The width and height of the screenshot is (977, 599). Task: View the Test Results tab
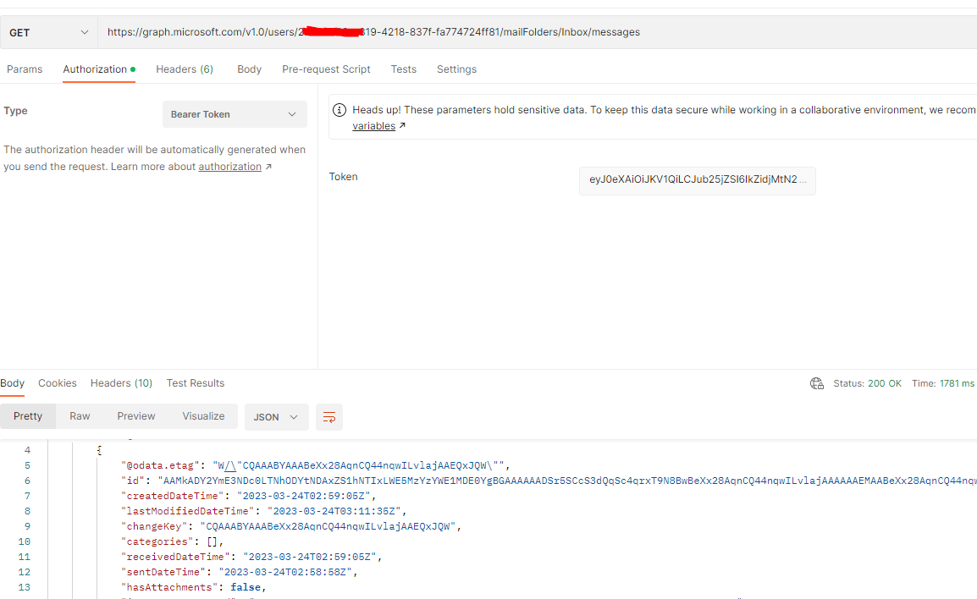(x=196, y=382)
